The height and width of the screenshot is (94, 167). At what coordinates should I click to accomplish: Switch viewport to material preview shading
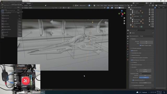point(121,8)
